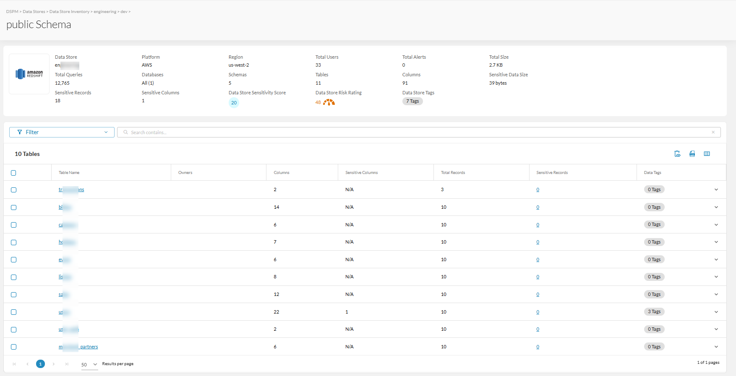Image resolution: width=736 pixels, height=376 pixels.
Task: Open the Filter dropdown
Action: point(62,132)
